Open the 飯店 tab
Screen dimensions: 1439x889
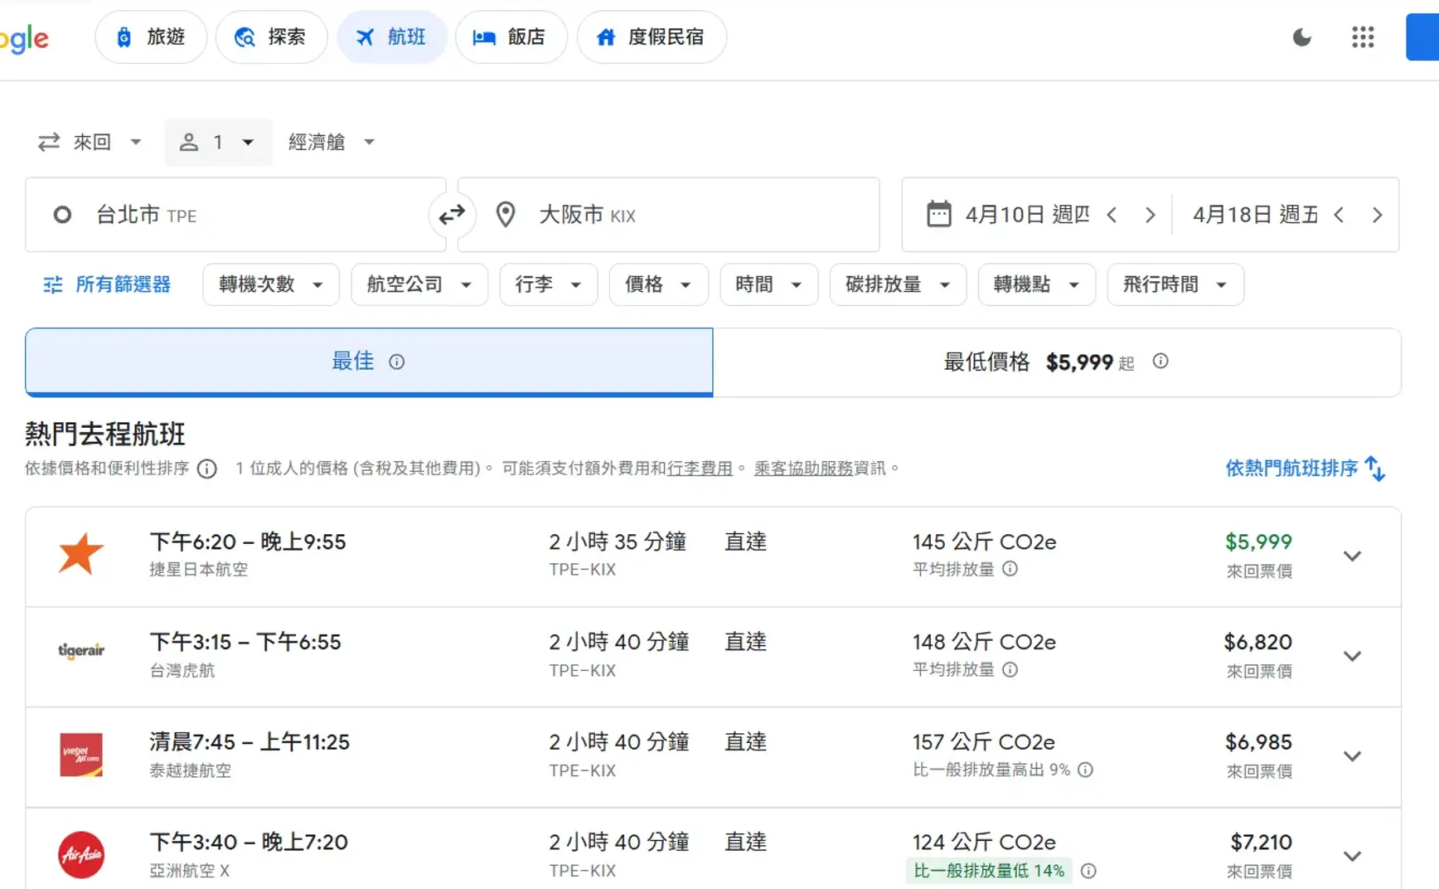coord(511,37)
